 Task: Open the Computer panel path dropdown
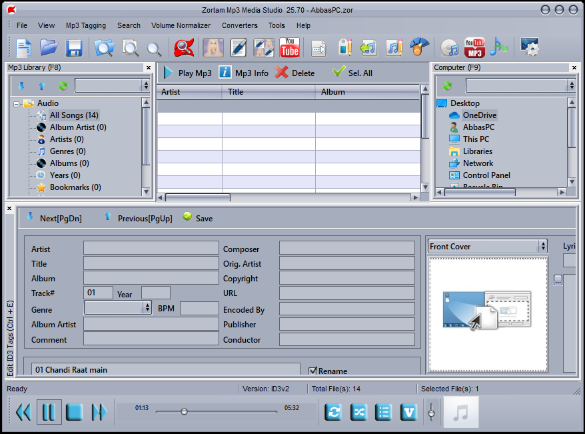(572, 85)
